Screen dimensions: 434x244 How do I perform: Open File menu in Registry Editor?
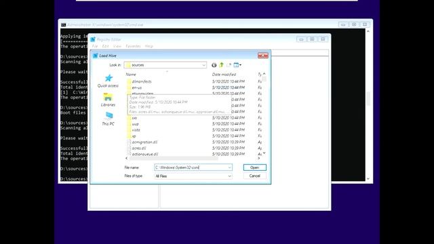click(95, 46)
